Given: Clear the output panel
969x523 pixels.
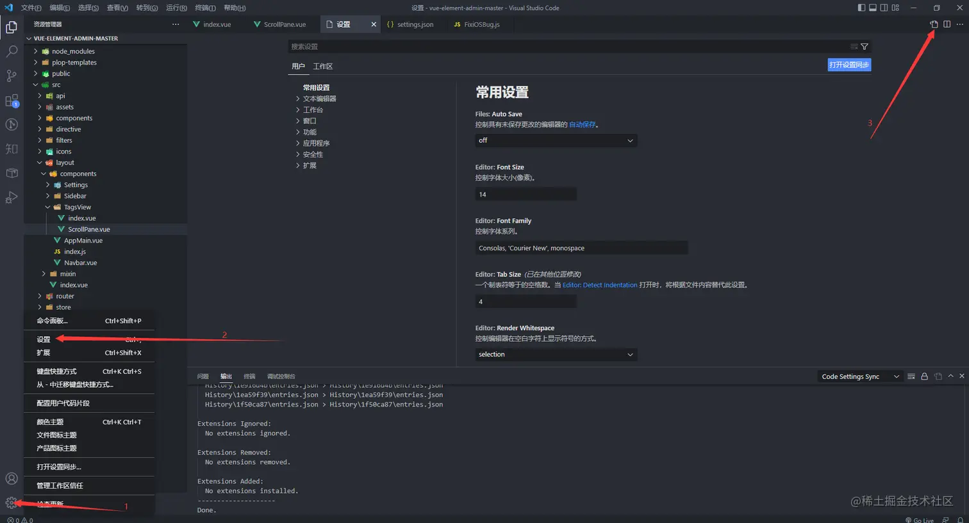Looking at the screenshot, I should click(x=911, y=376).
